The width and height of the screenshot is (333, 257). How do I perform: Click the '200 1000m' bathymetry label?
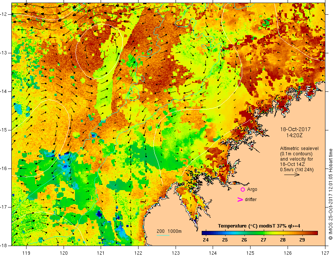pos(169,231)
